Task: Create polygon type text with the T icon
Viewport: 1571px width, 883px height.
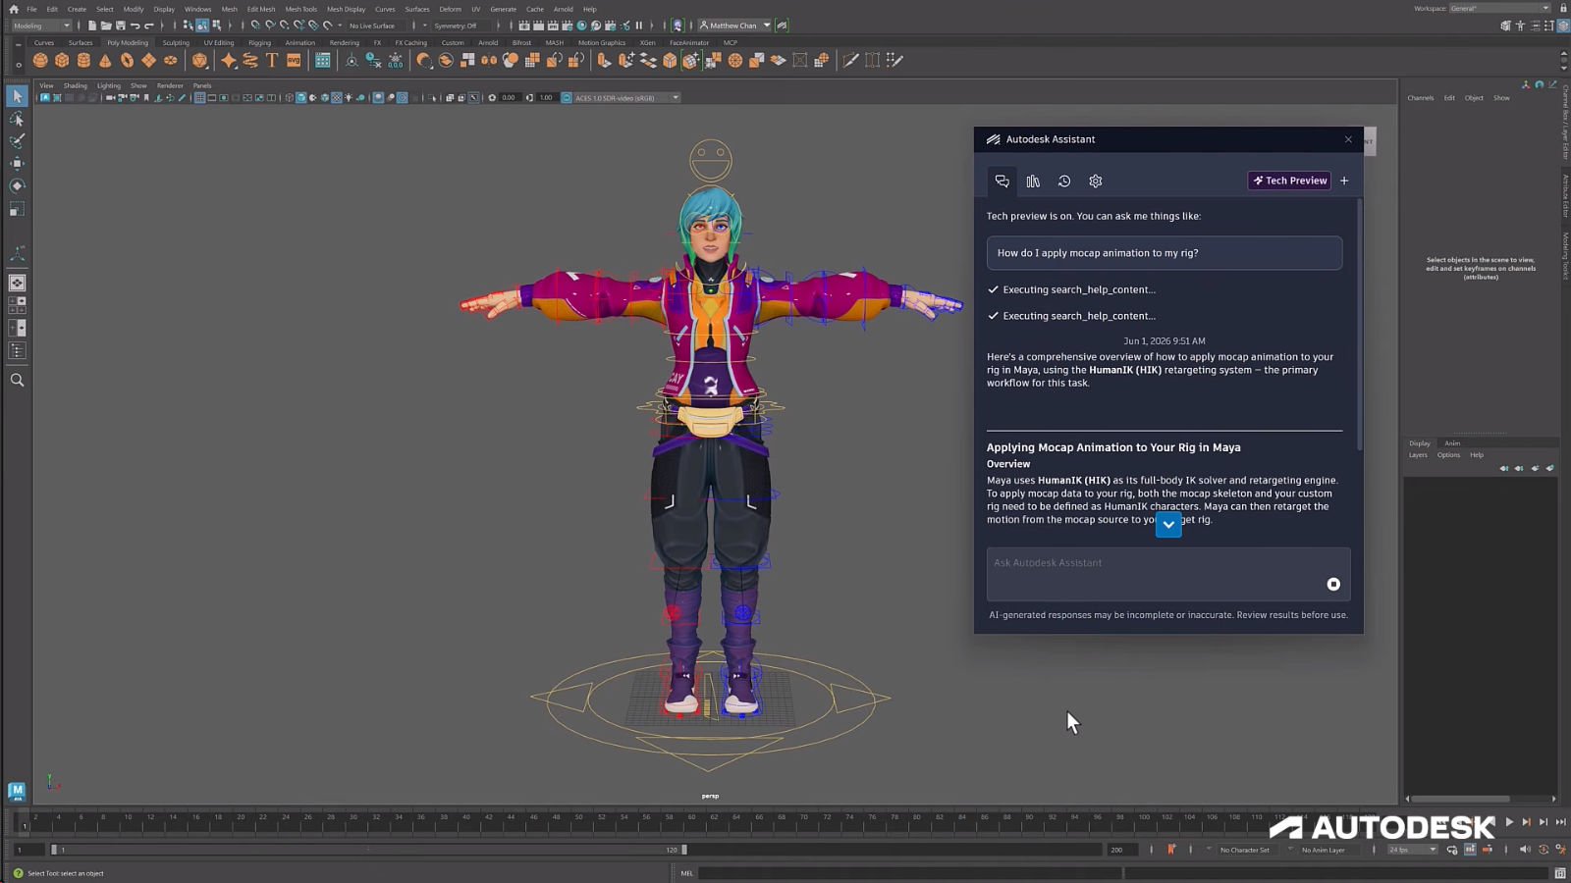Action: coord(272,61)
